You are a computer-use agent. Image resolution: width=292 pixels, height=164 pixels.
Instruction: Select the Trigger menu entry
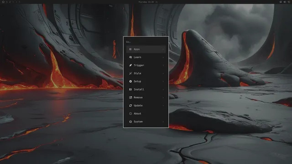click(146, 65)
